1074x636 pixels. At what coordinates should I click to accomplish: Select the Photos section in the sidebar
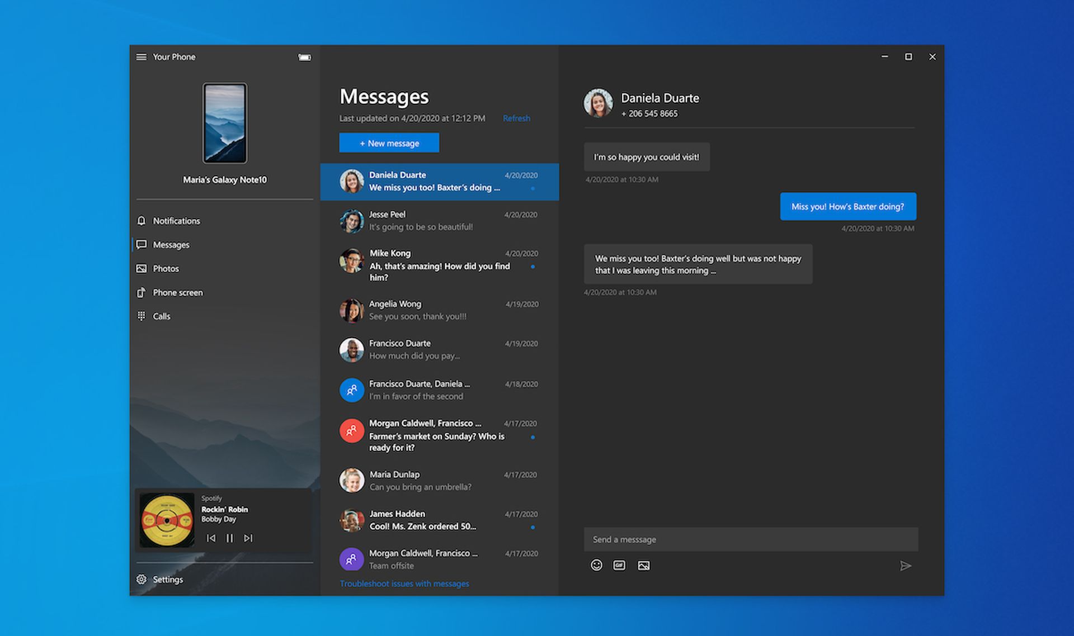tap(166, 268)
